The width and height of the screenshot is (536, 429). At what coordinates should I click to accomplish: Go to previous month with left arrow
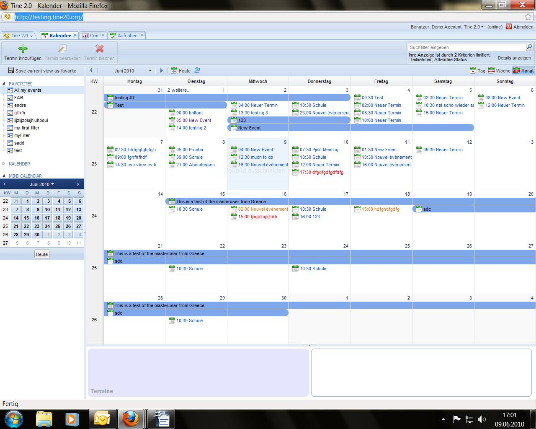coord(91,70)
